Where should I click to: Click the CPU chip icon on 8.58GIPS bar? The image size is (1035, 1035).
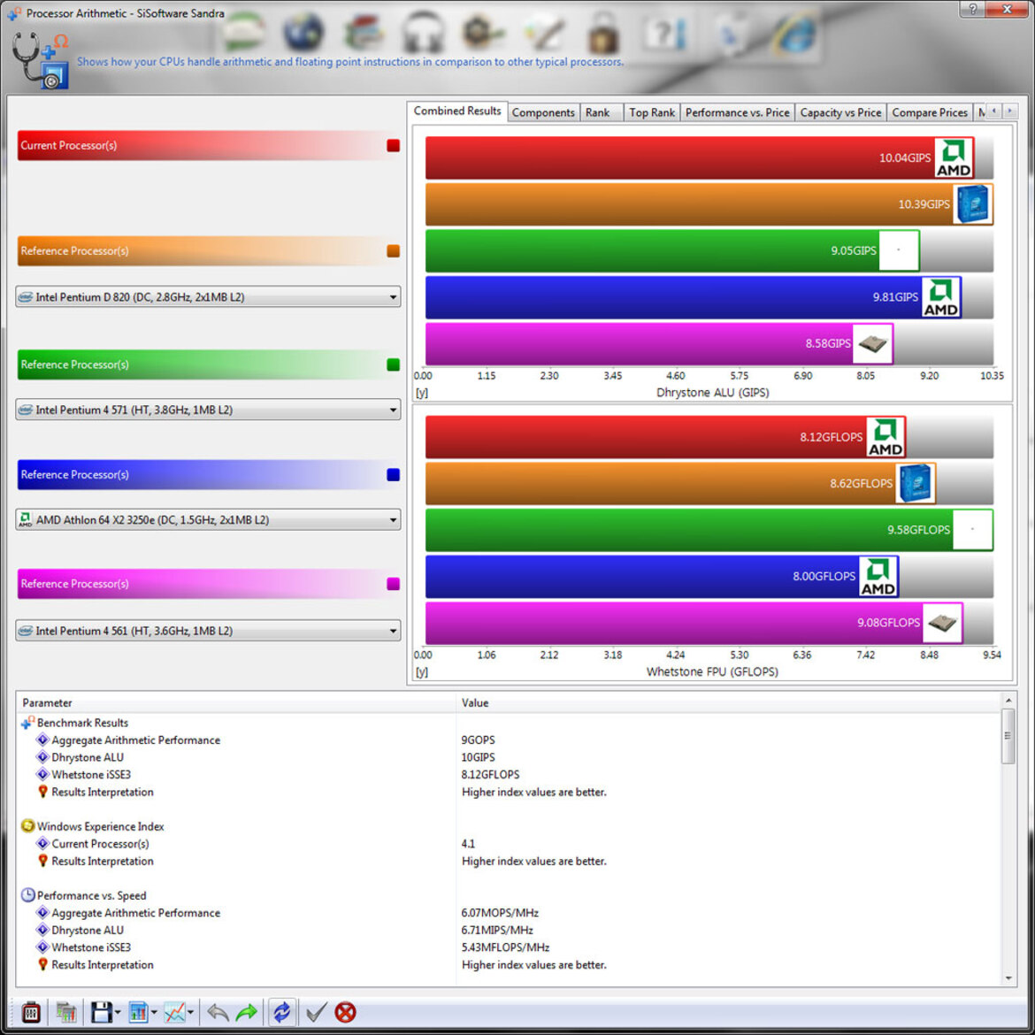point(872,343)
